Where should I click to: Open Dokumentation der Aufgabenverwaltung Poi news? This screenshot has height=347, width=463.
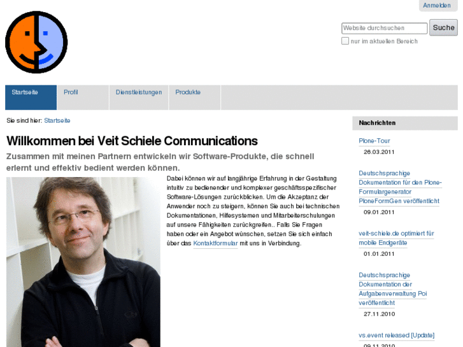coord(393,289)
